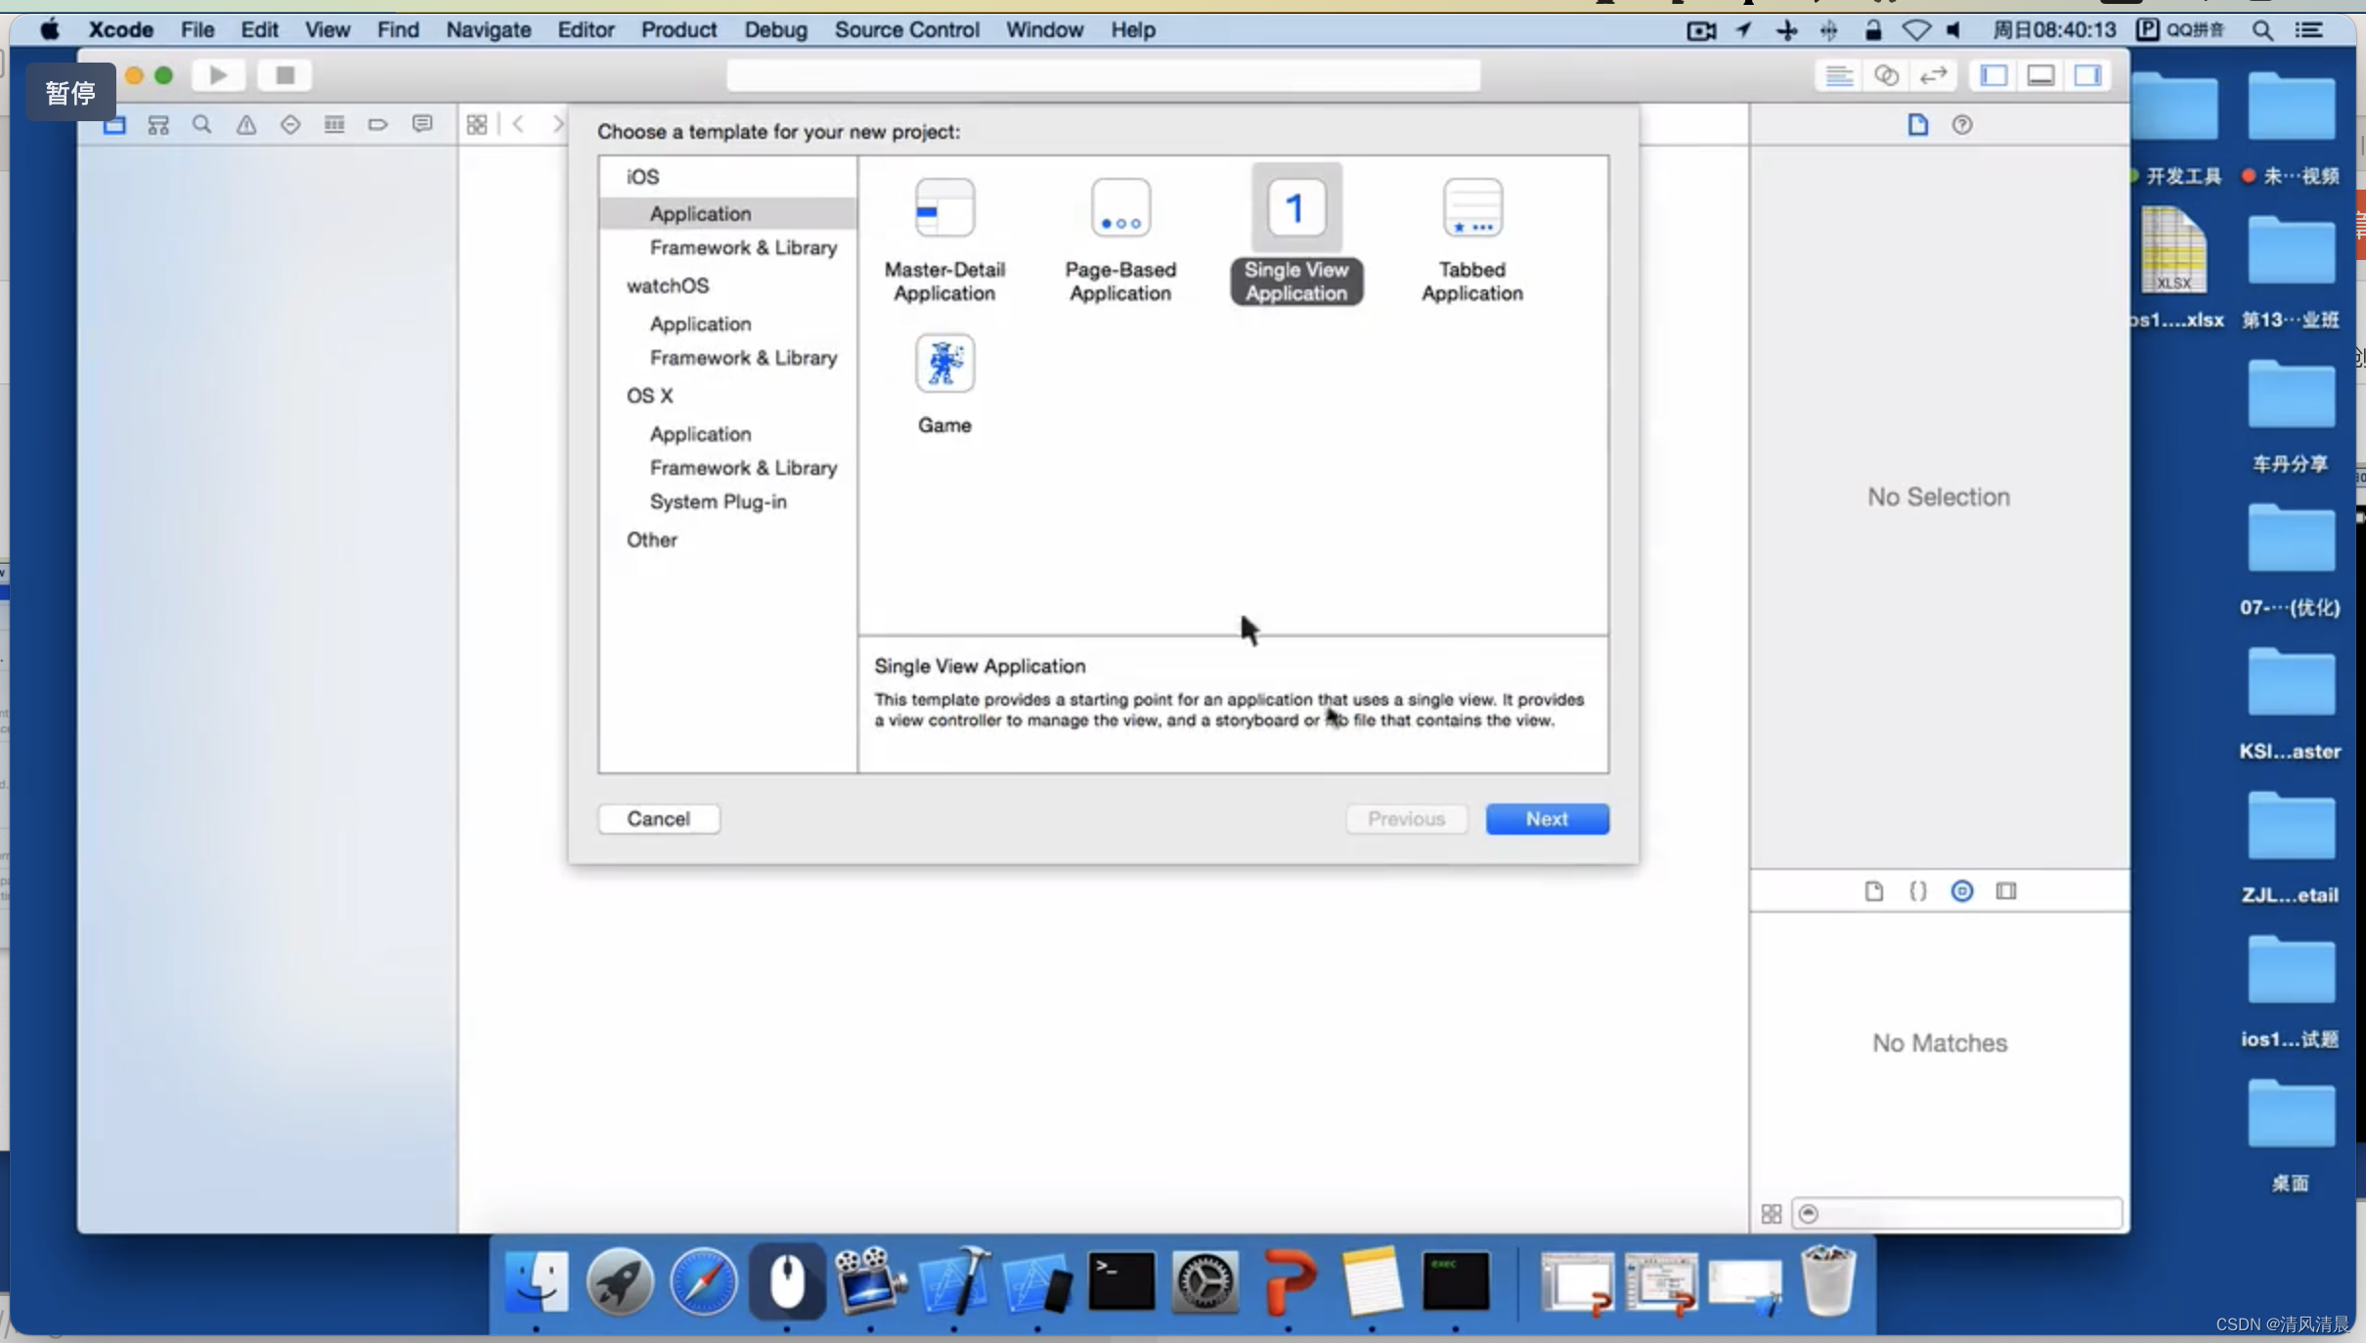
Task: Open the Trash in the Dock
Action: tap(1828, 1280)
